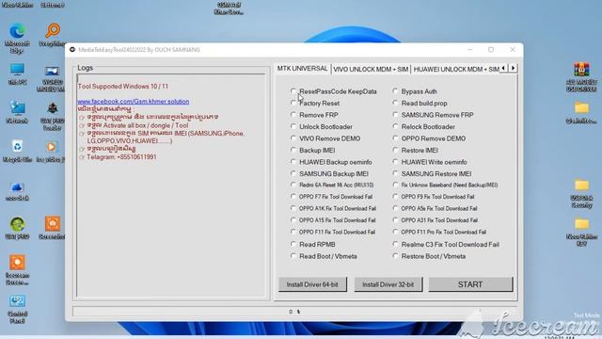Image resolution: width=602 pixels, height=339 pixels.
Task: Click the MediaTek Easy Tool title bar icon
Action: pos(72,50)
